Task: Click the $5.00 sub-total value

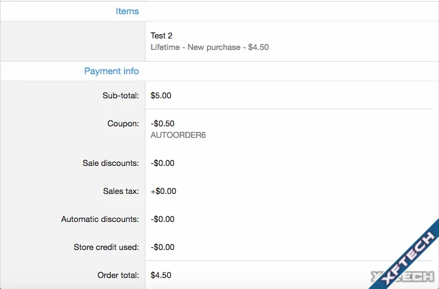Action: pos(161,96)
